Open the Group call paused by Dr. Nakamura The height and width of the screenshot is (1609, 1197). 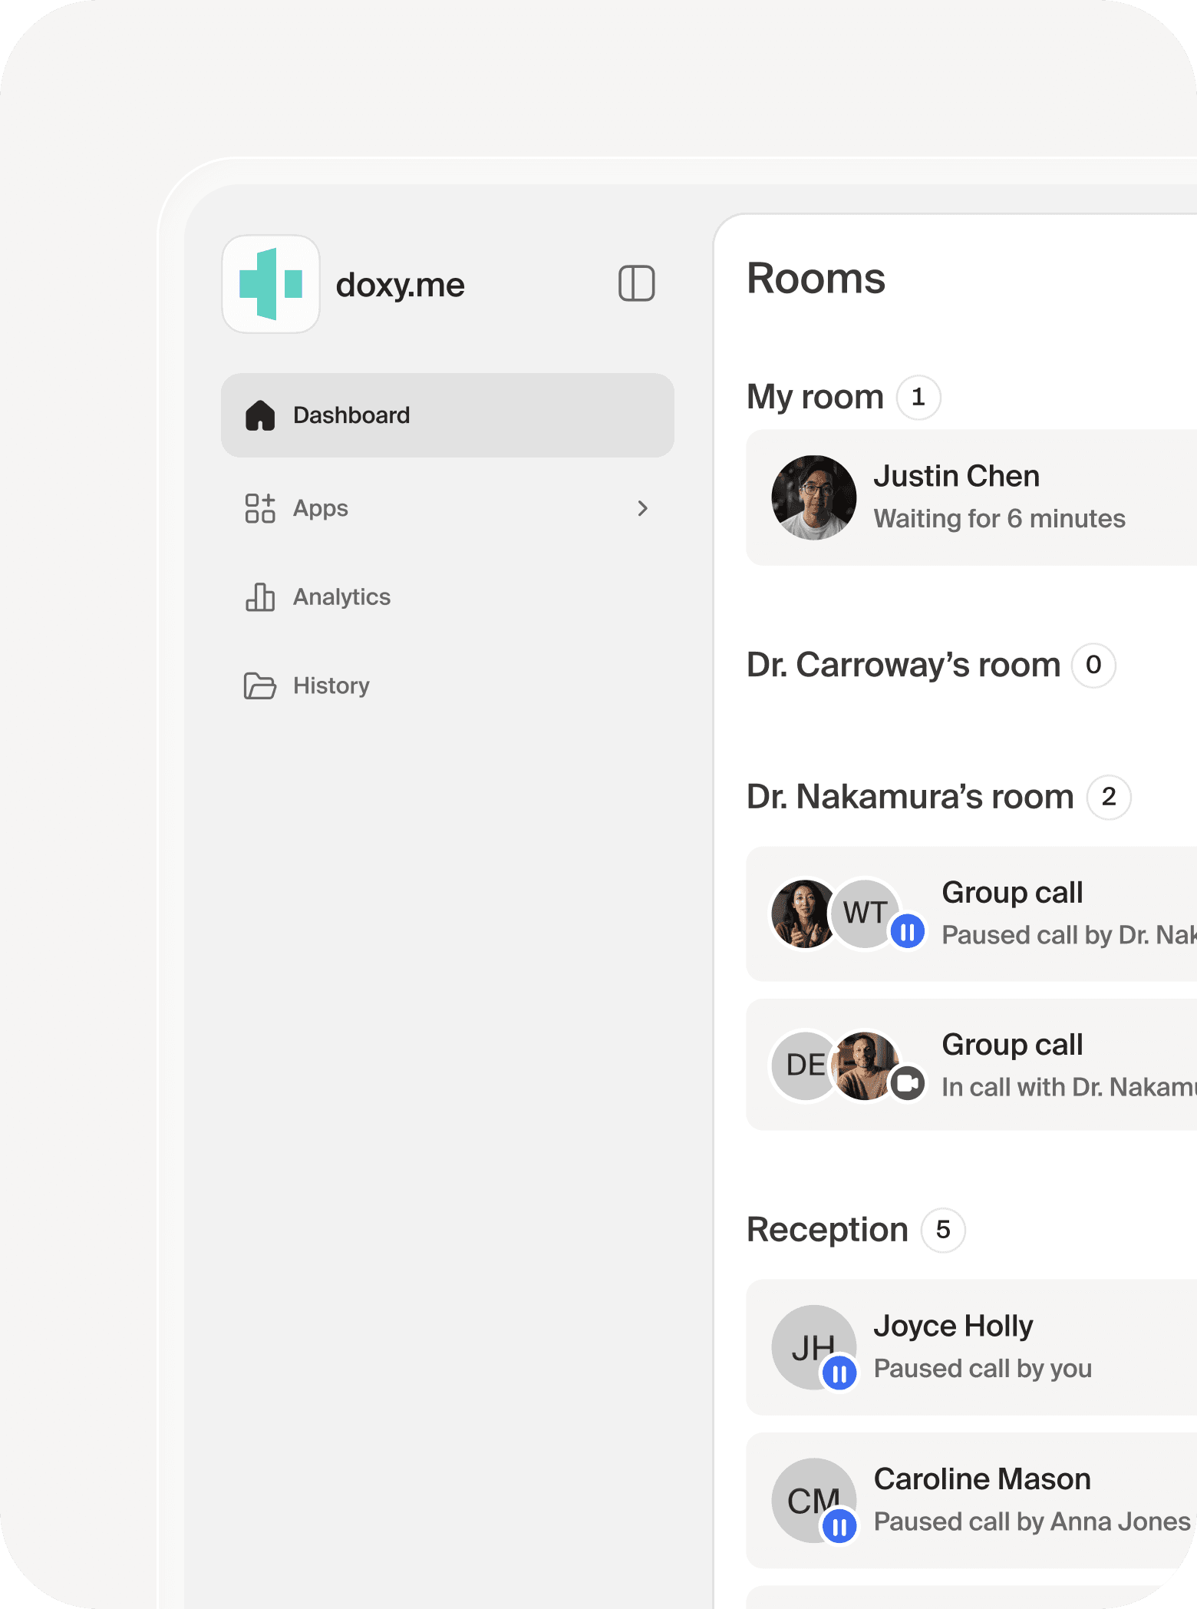[x=971, y=914]
